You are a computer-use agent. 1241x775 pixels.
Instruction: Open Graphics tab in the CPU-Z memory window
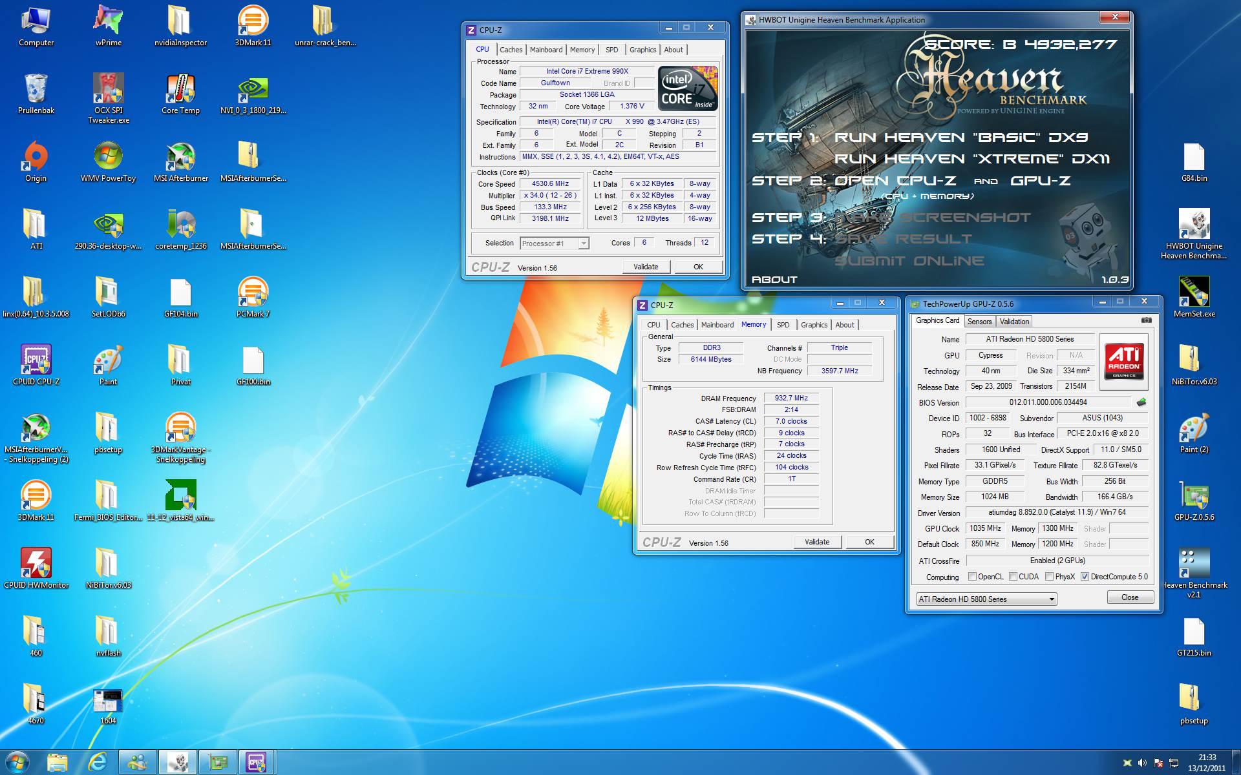coord(814,325)
